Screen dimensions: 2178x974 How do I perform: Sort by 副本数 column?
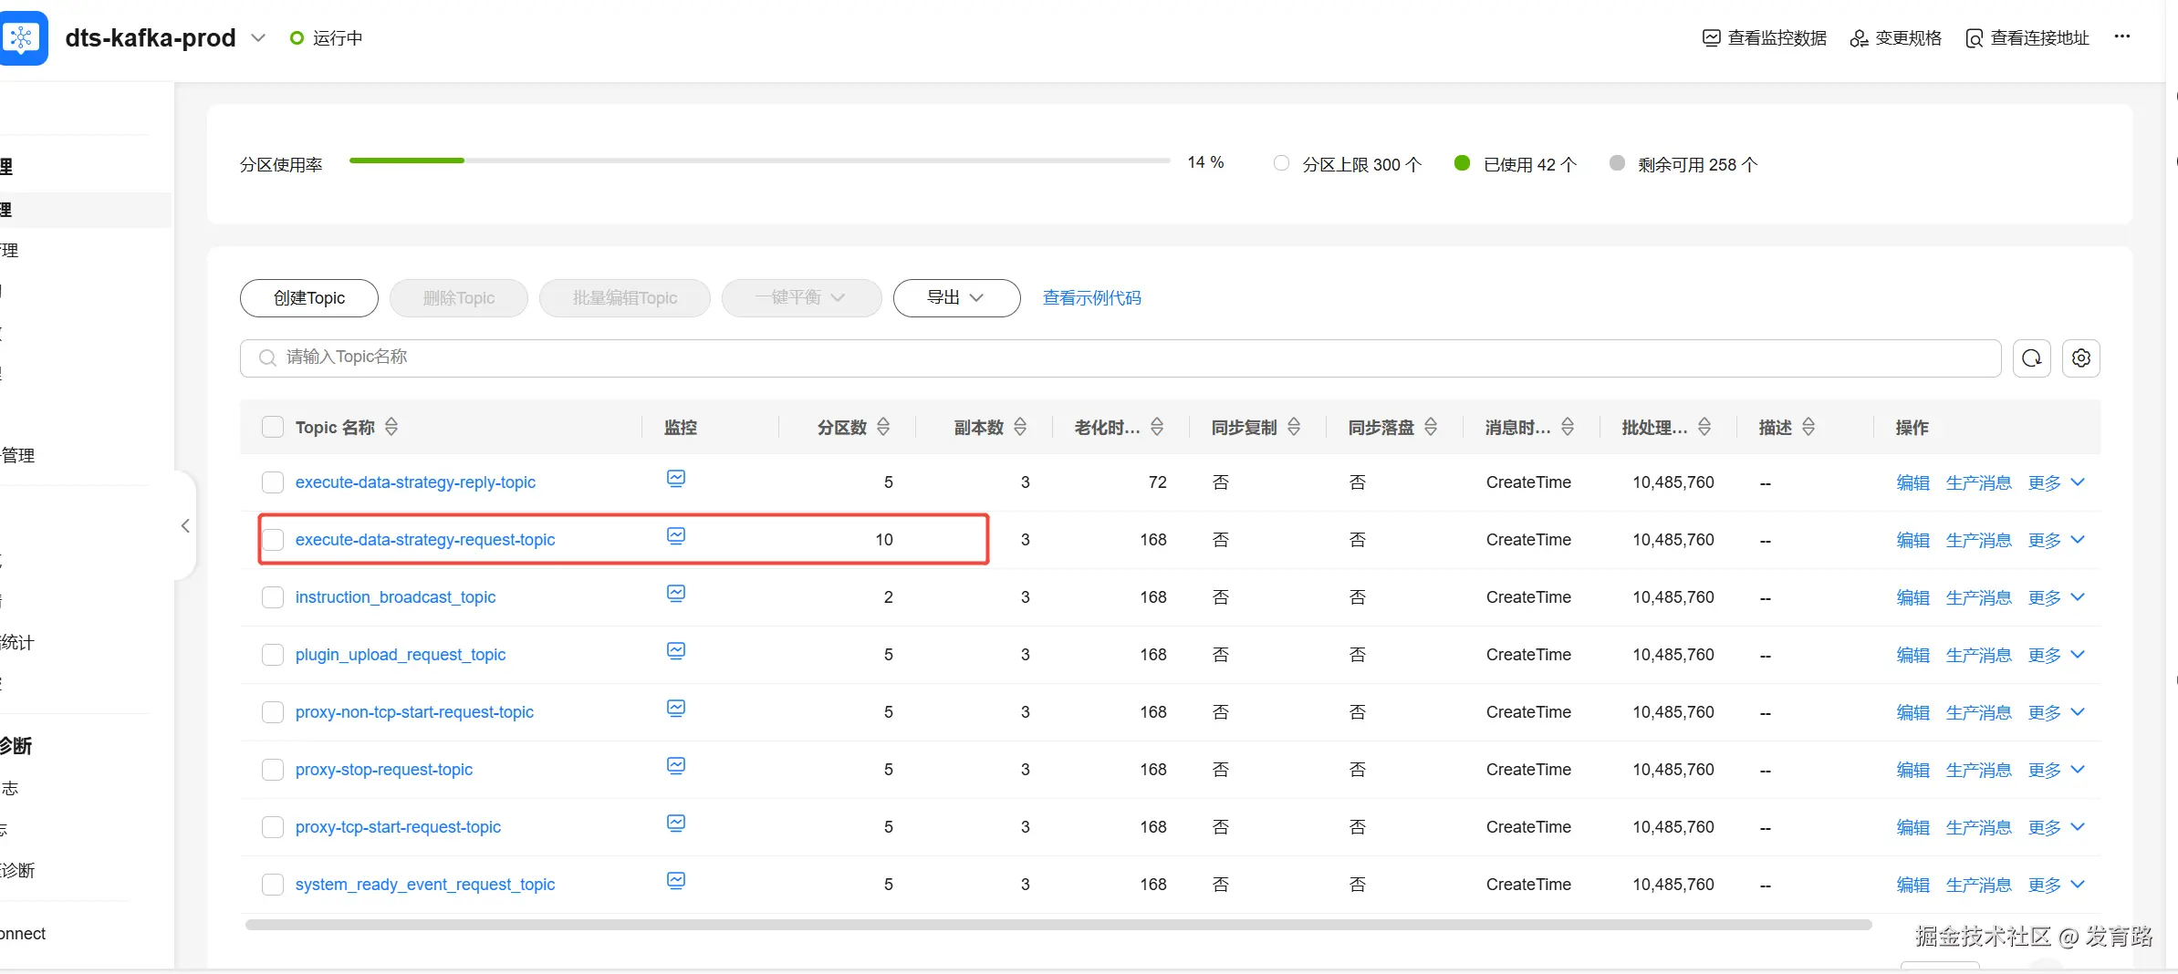pos(1020,427)
